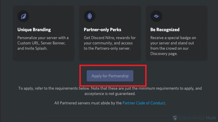
Task: Click the handshake icon for Be Recognized
Action: coord(156,16)
